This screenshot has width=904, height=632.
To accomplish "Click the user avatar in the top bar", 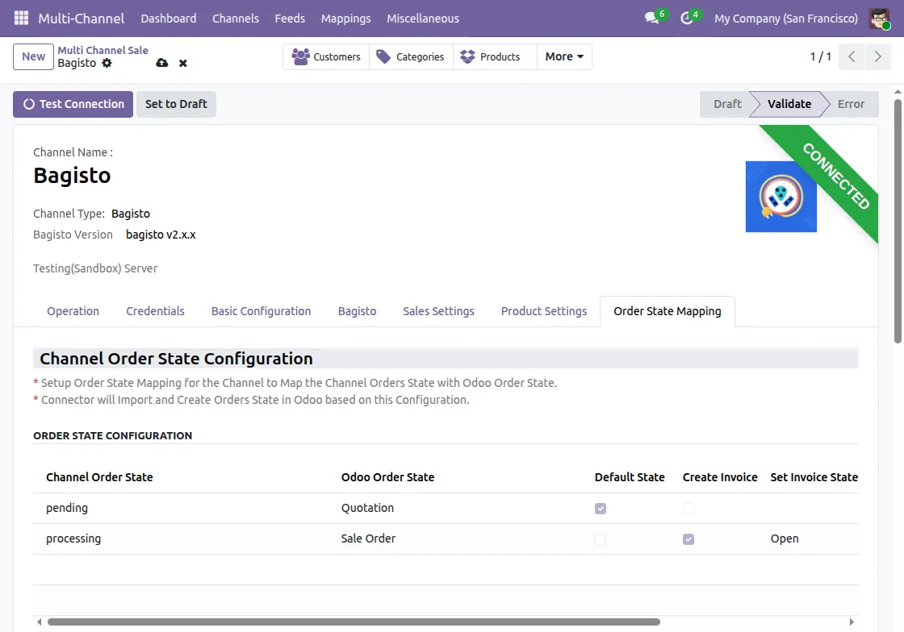I will [879, 19].
